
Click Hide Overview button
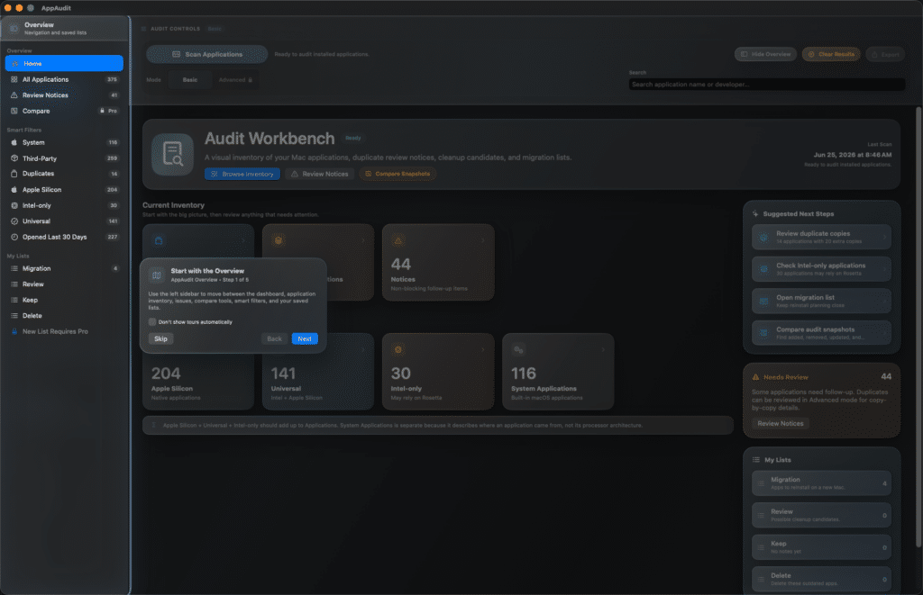coord(765,55)
